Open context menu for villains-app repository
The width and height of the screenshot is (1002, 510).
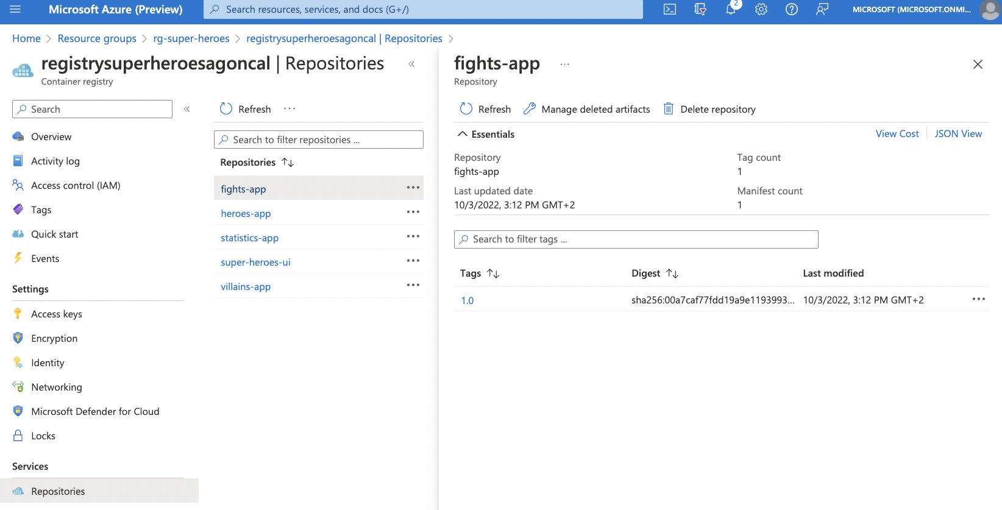[413, 285]
